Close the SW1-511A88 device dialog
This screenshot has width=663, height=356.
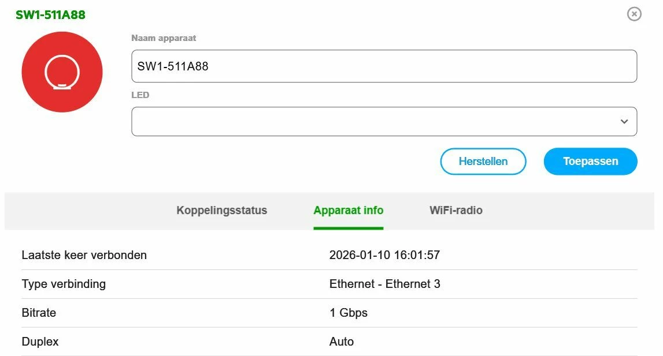(x=634, y=14)
